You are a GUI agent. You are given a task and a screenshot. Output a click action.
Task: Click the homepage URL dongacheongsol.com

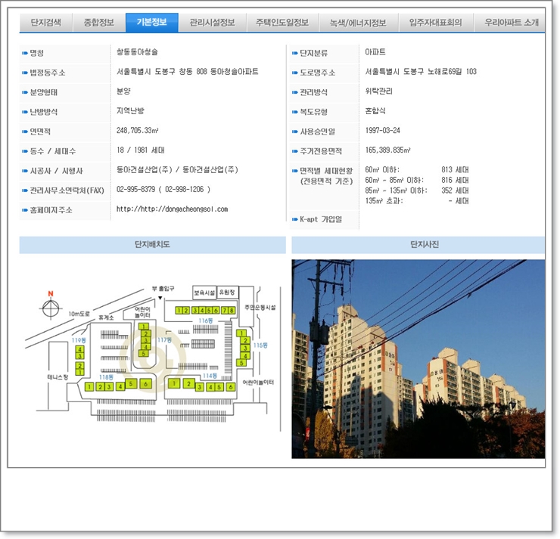(172, 209)
